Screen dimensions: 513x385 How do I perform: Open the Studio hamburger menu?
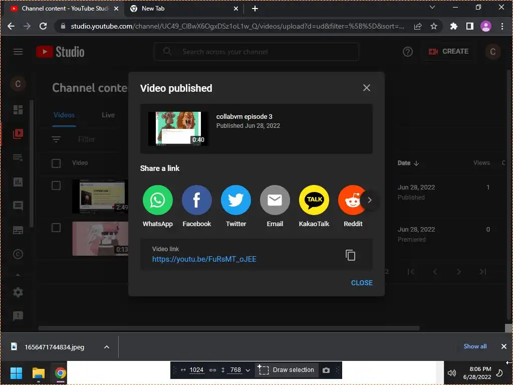(x=18, y=52)
